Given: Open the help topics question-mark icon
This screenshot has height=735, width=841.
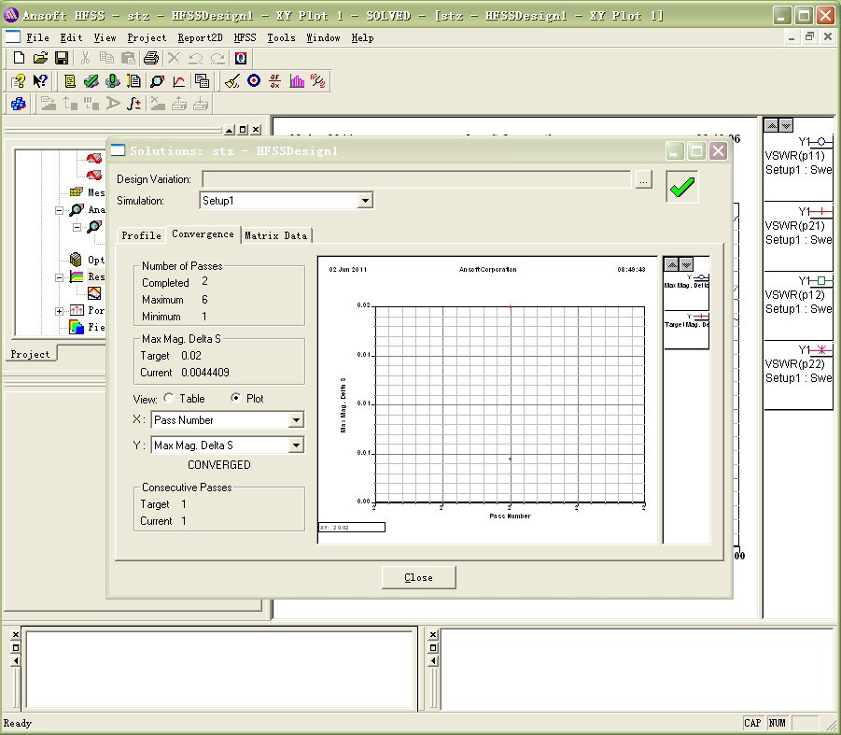Looking at the screenshot, I should point(19,81).
